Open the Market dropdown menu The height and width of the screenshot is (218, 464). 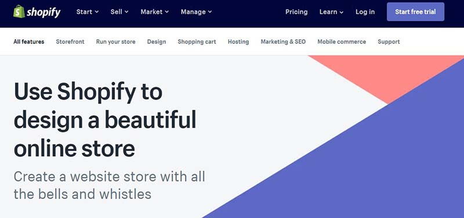154,12
